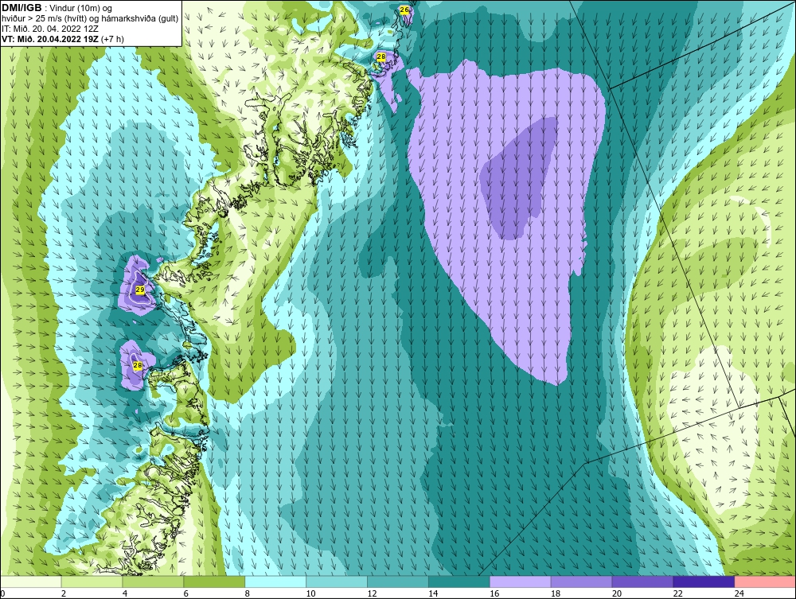This screenshot has height=599, width=796.
Task: Click the legend scale number 20
Action: tap(617, 593)
